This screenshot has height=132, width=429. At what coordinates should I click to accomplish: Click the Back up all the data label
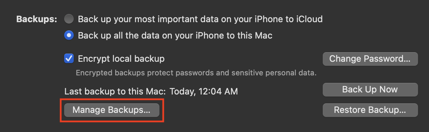click(175, 35)
